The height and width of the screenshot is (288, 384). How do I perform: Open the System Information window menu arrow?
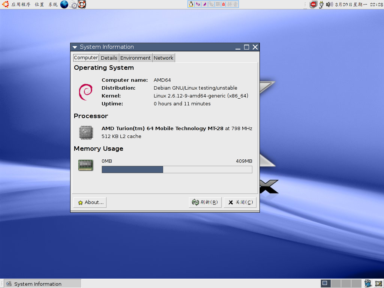(x=75, y=47)
